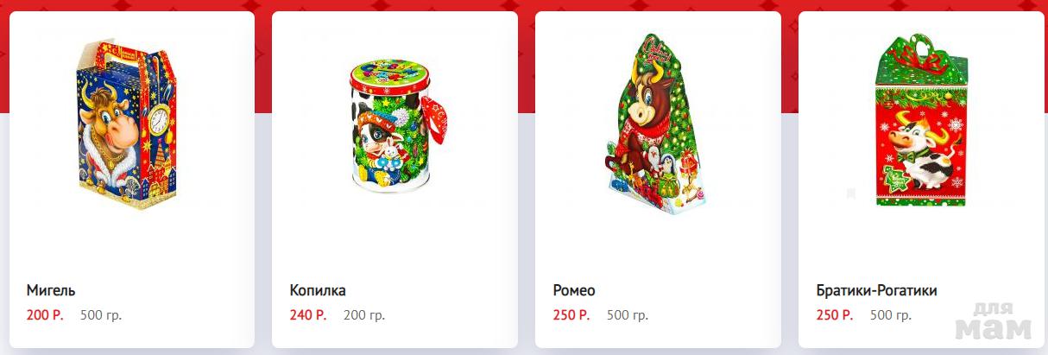Screen dimensions: 1048x355
Task: Click the Ромео product title
Action: click(574, 290)
